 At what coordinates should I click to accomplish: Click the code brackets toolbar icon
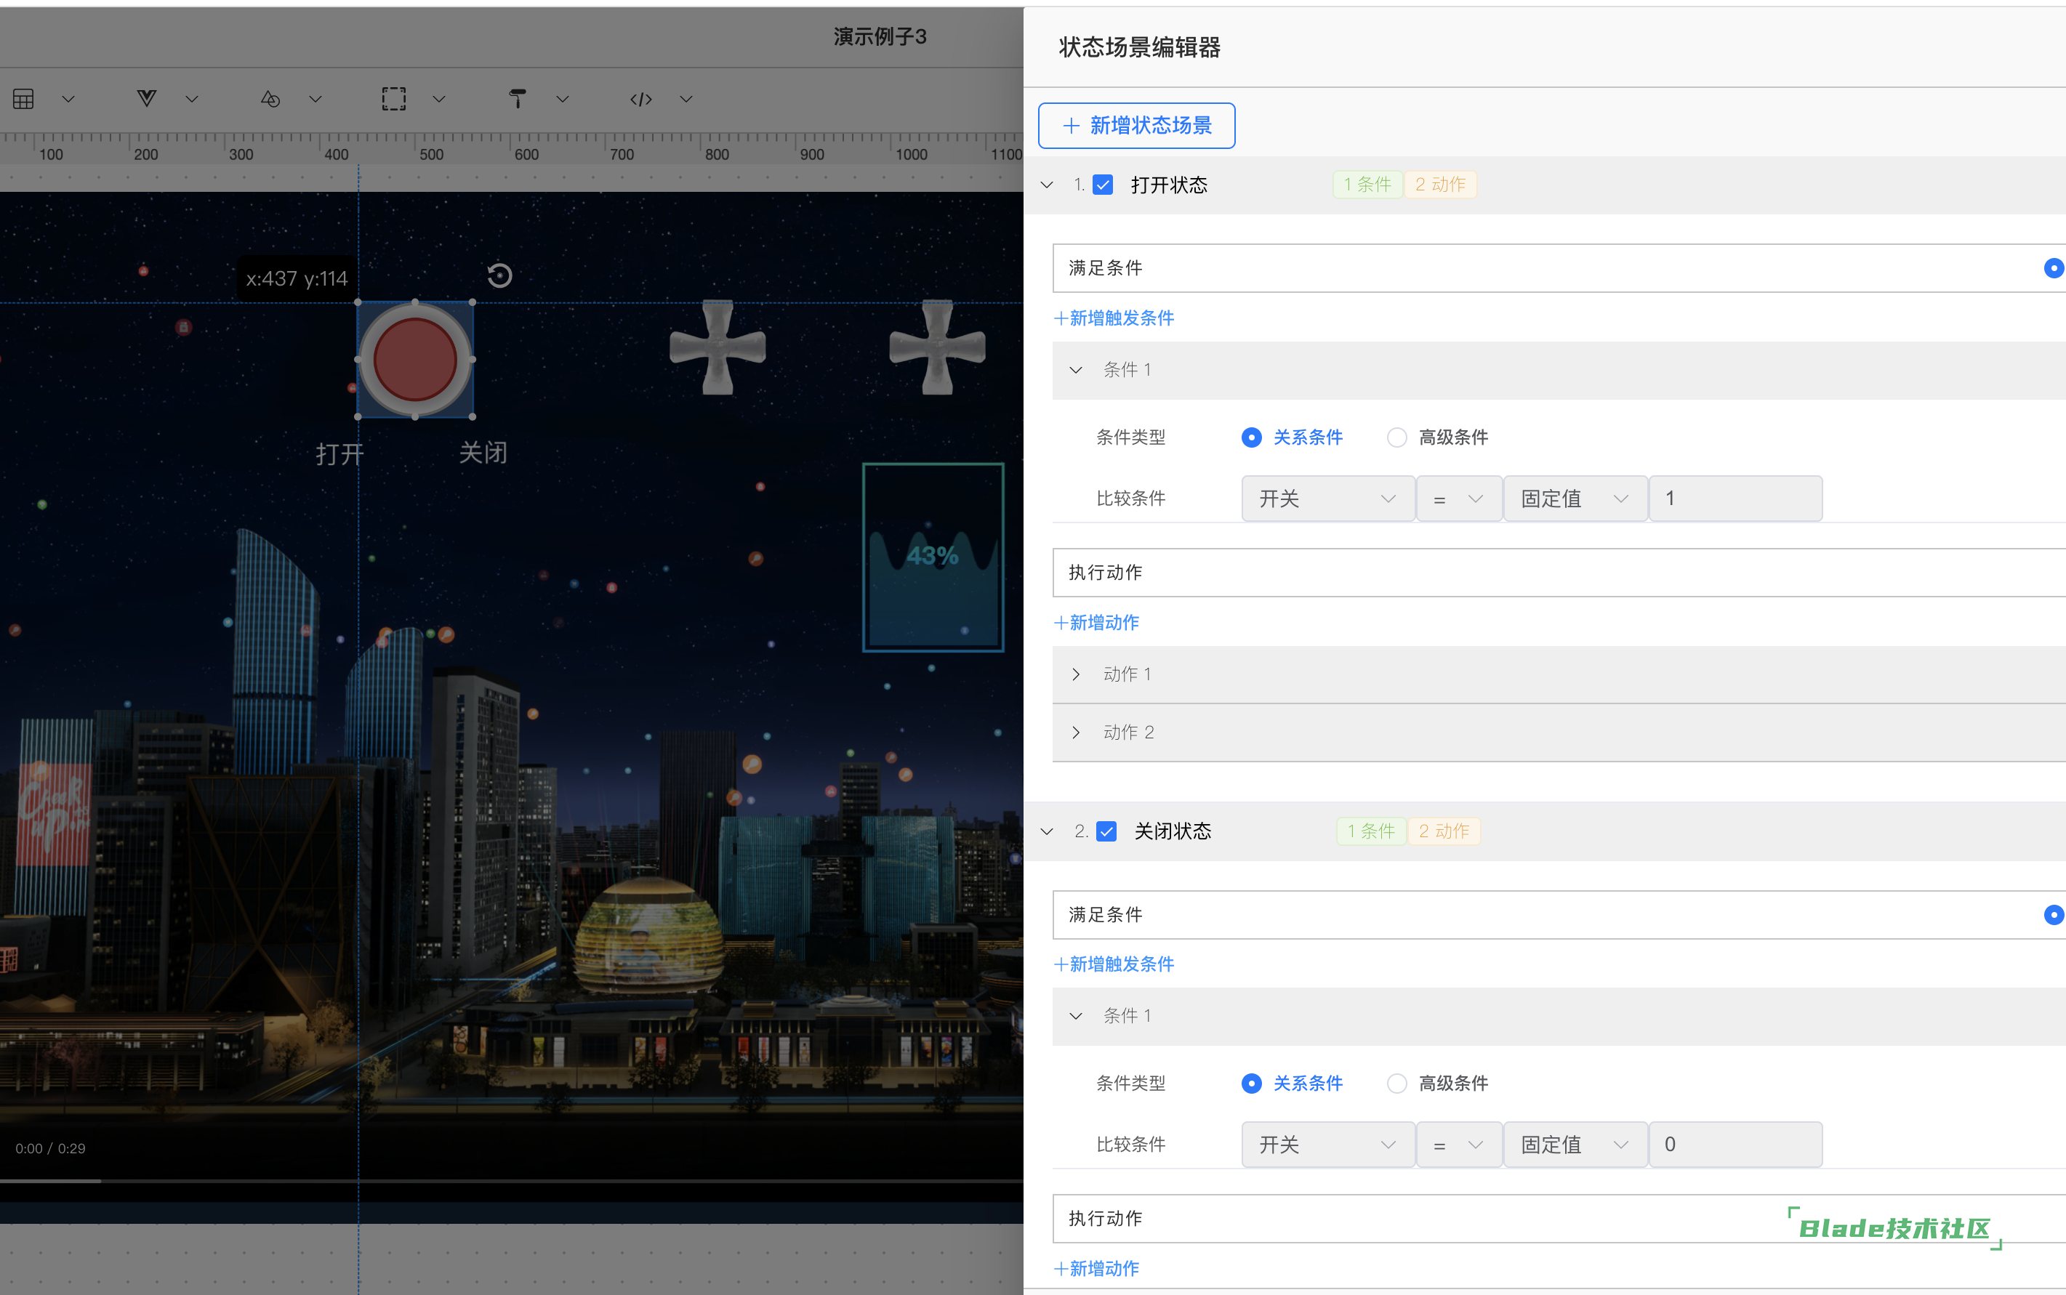(640, 100)
